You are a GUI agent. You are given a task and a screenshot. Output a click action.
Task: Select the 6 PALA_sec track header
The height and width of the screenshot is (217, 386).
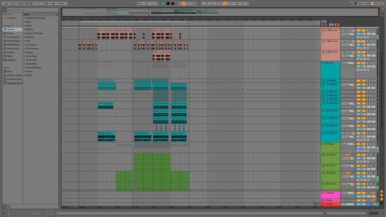click(x=331, y=34)
